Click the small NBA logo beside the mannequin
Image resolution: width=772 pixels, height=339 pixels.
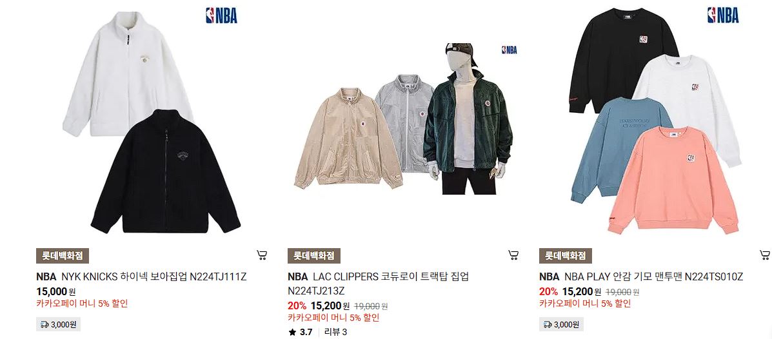click(509, 50)
